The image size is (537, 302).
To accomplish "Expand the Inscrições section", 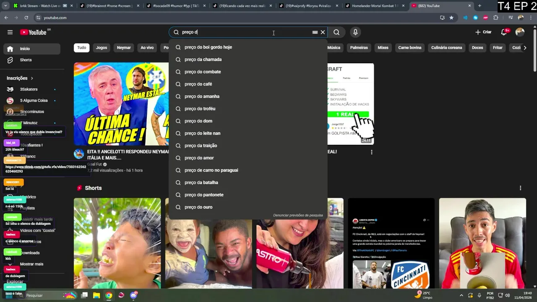I will 20,78.
